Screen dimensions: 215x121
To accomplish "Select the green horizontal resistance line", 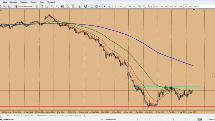I will click(x=166, y=86).
